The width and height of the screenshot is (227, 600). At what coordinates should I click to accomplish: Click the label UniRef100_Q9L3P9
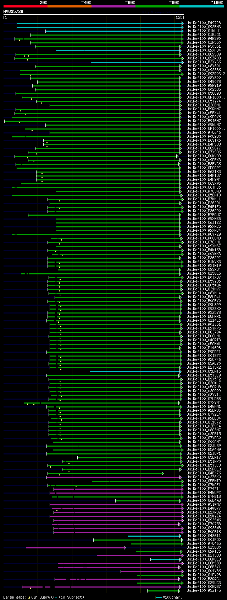coord(204,305)
